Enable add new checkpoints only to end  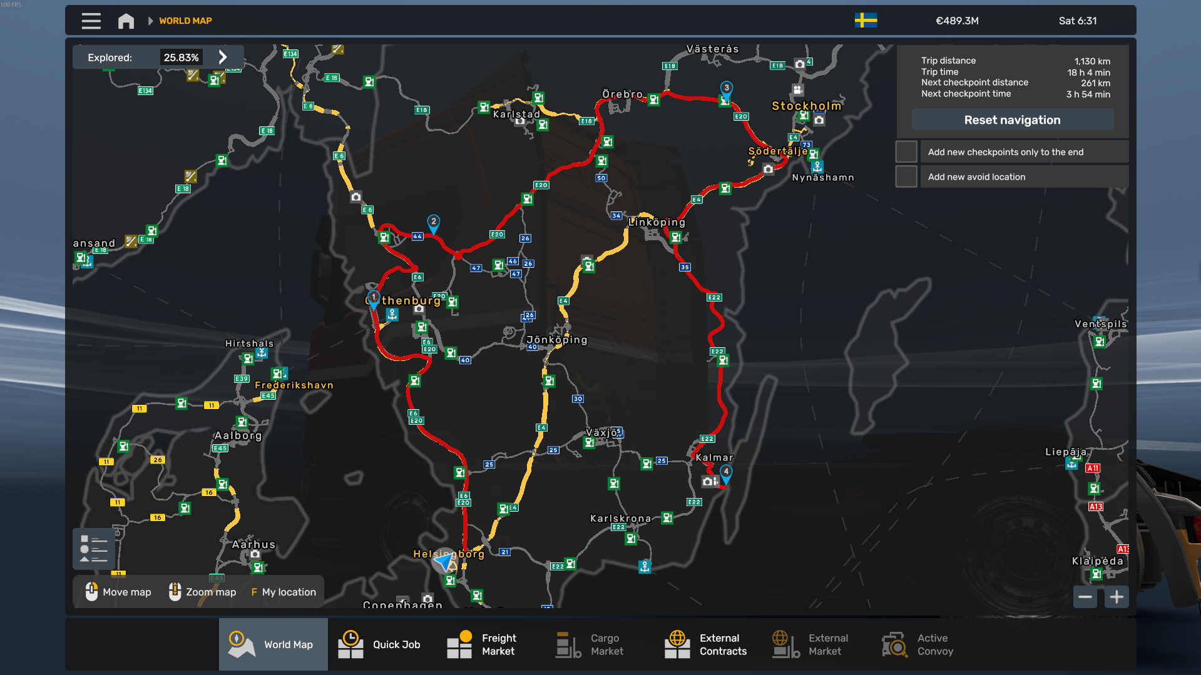point(906,152)
